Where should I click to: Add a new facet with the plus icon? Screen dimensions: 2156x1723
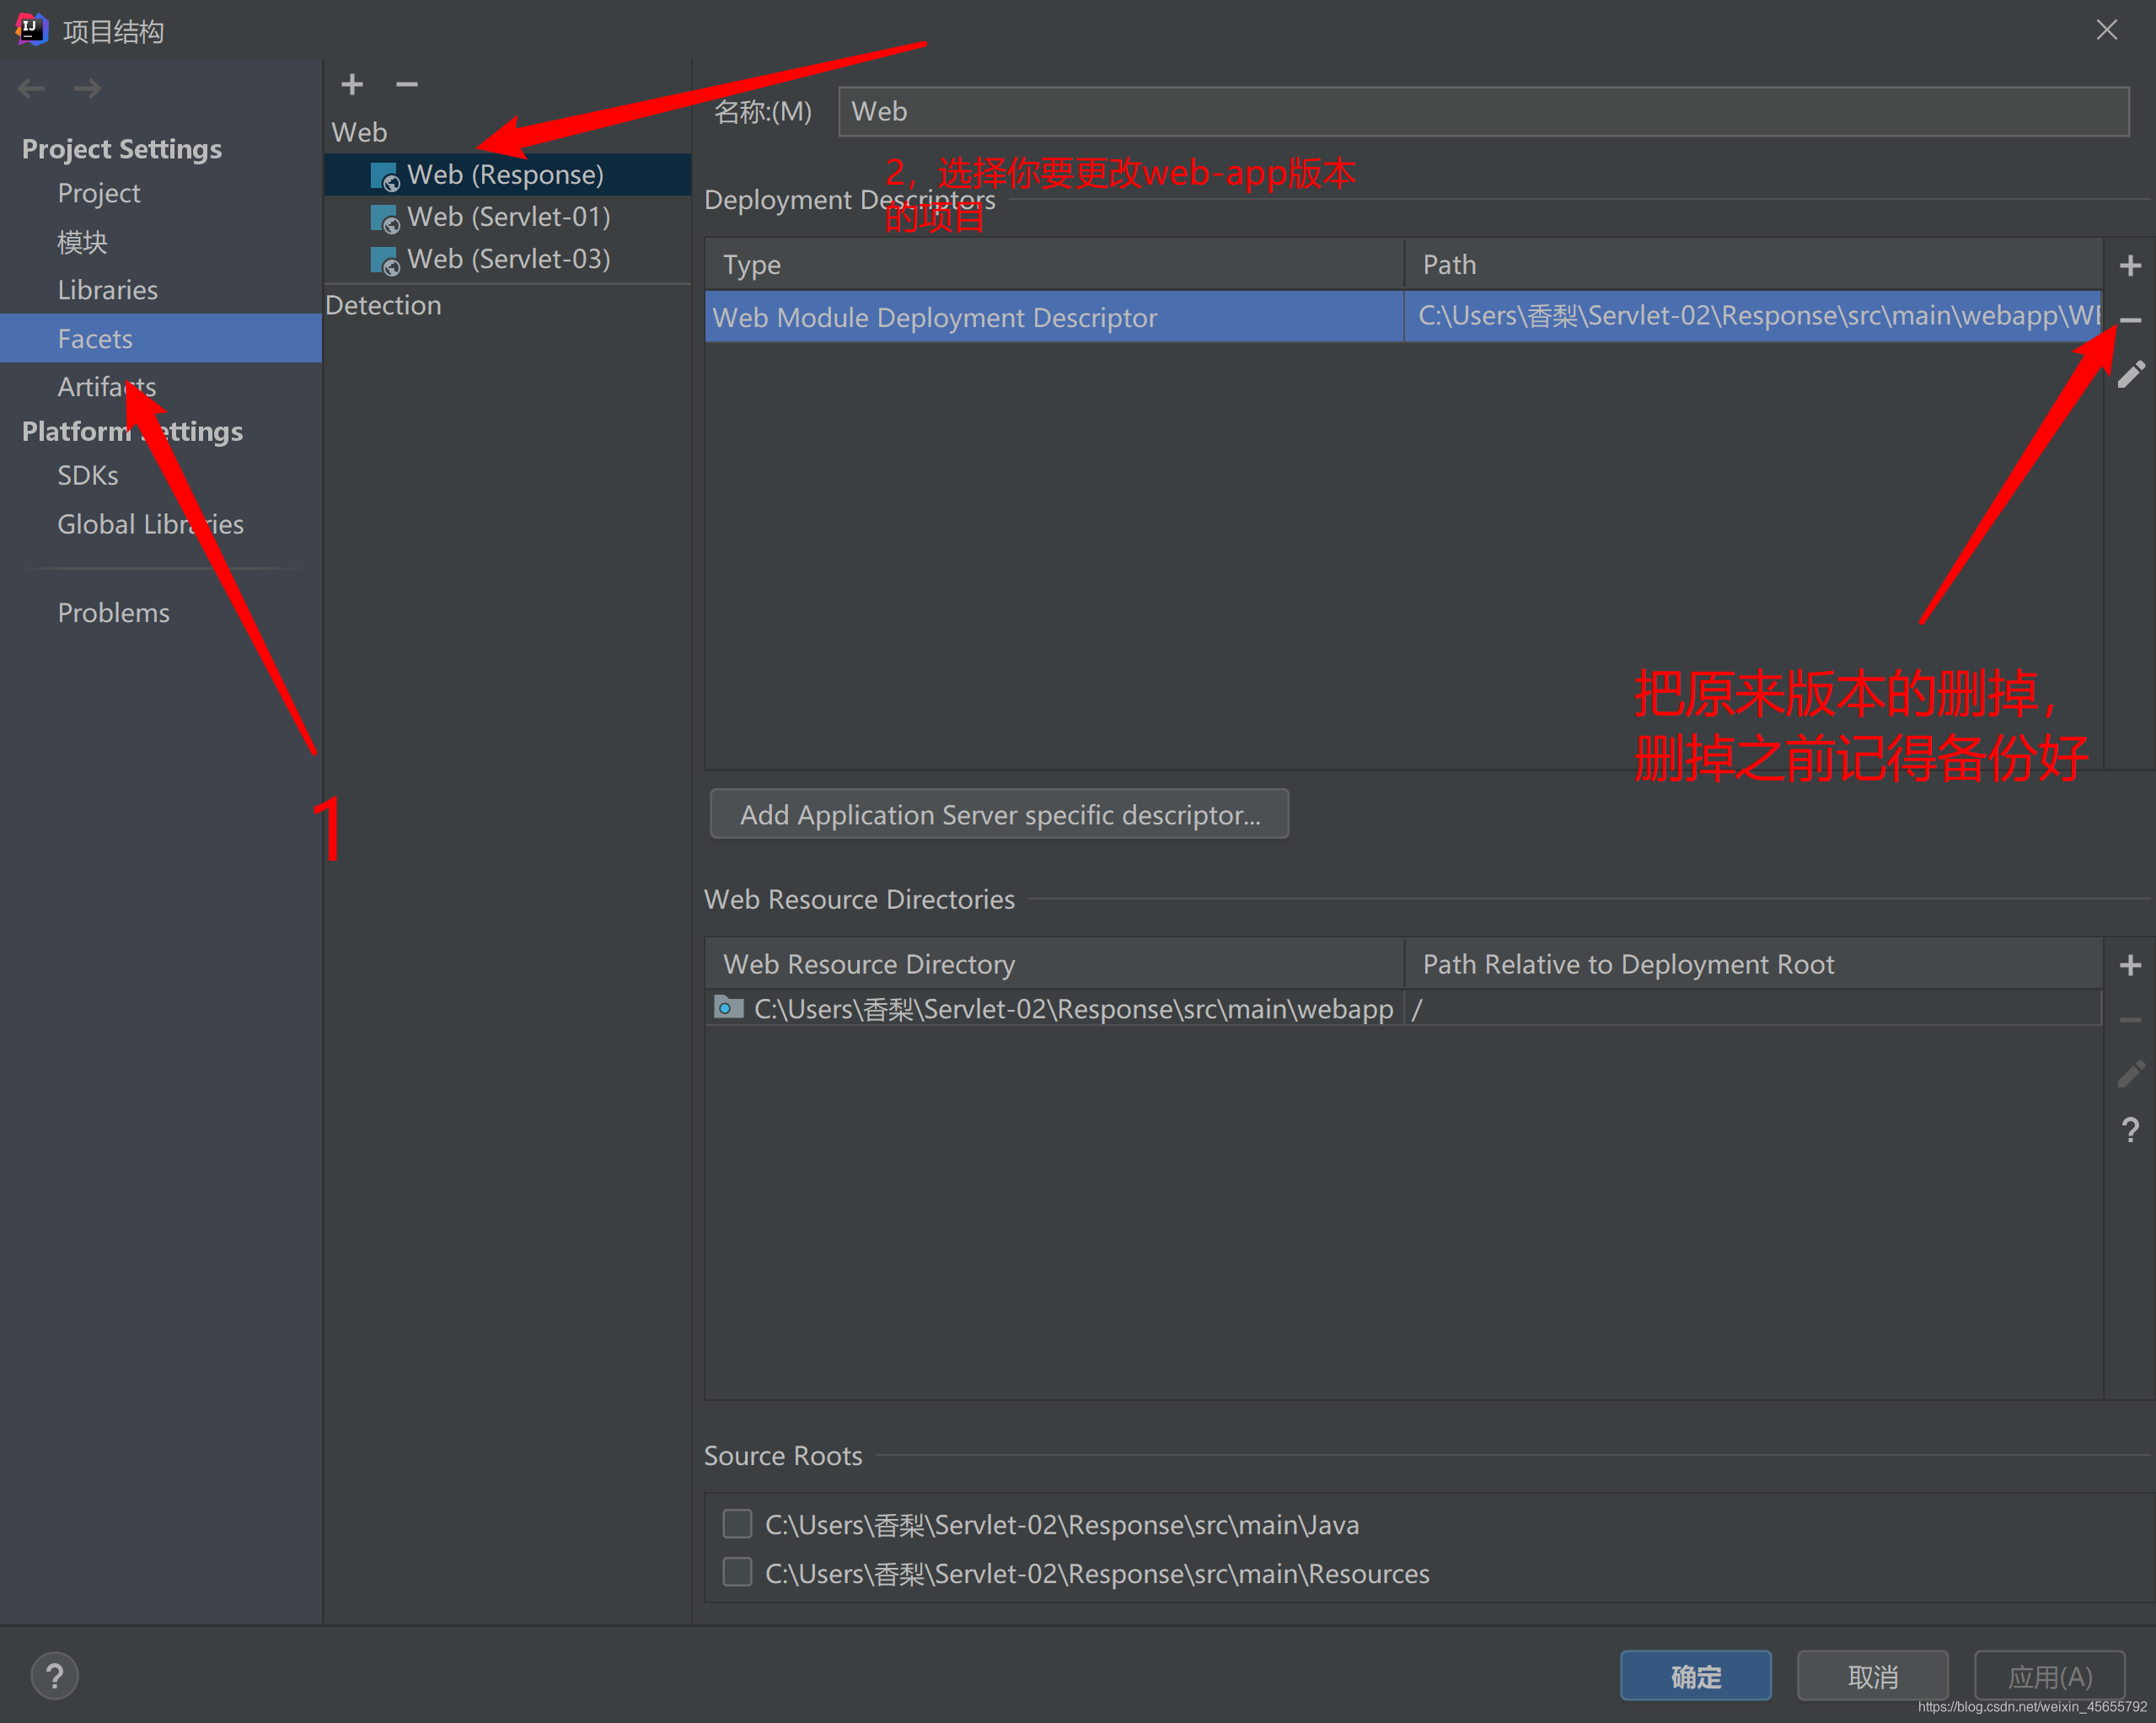coord(351,85)
